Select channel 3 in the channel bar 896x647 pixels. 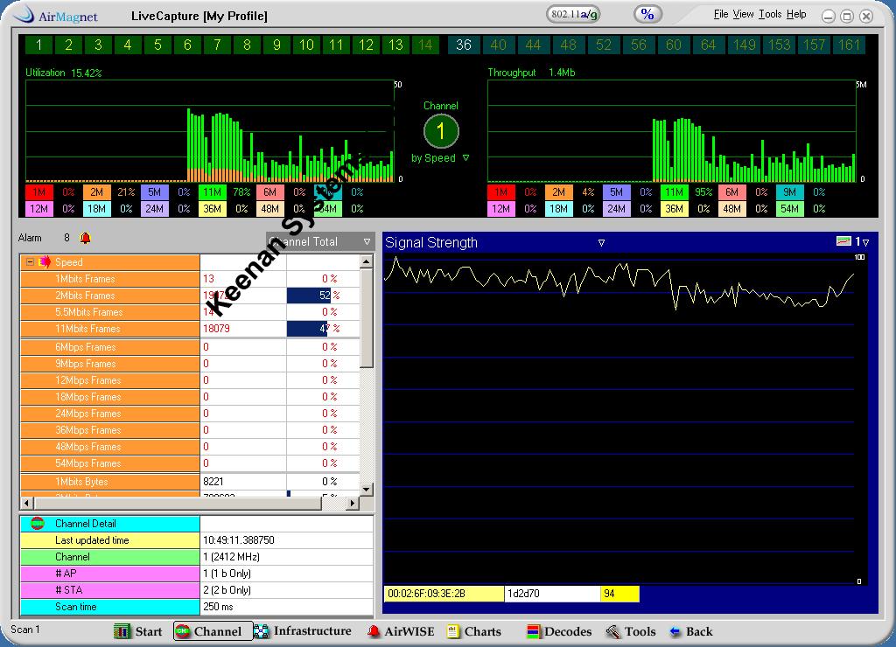[98, 45]
